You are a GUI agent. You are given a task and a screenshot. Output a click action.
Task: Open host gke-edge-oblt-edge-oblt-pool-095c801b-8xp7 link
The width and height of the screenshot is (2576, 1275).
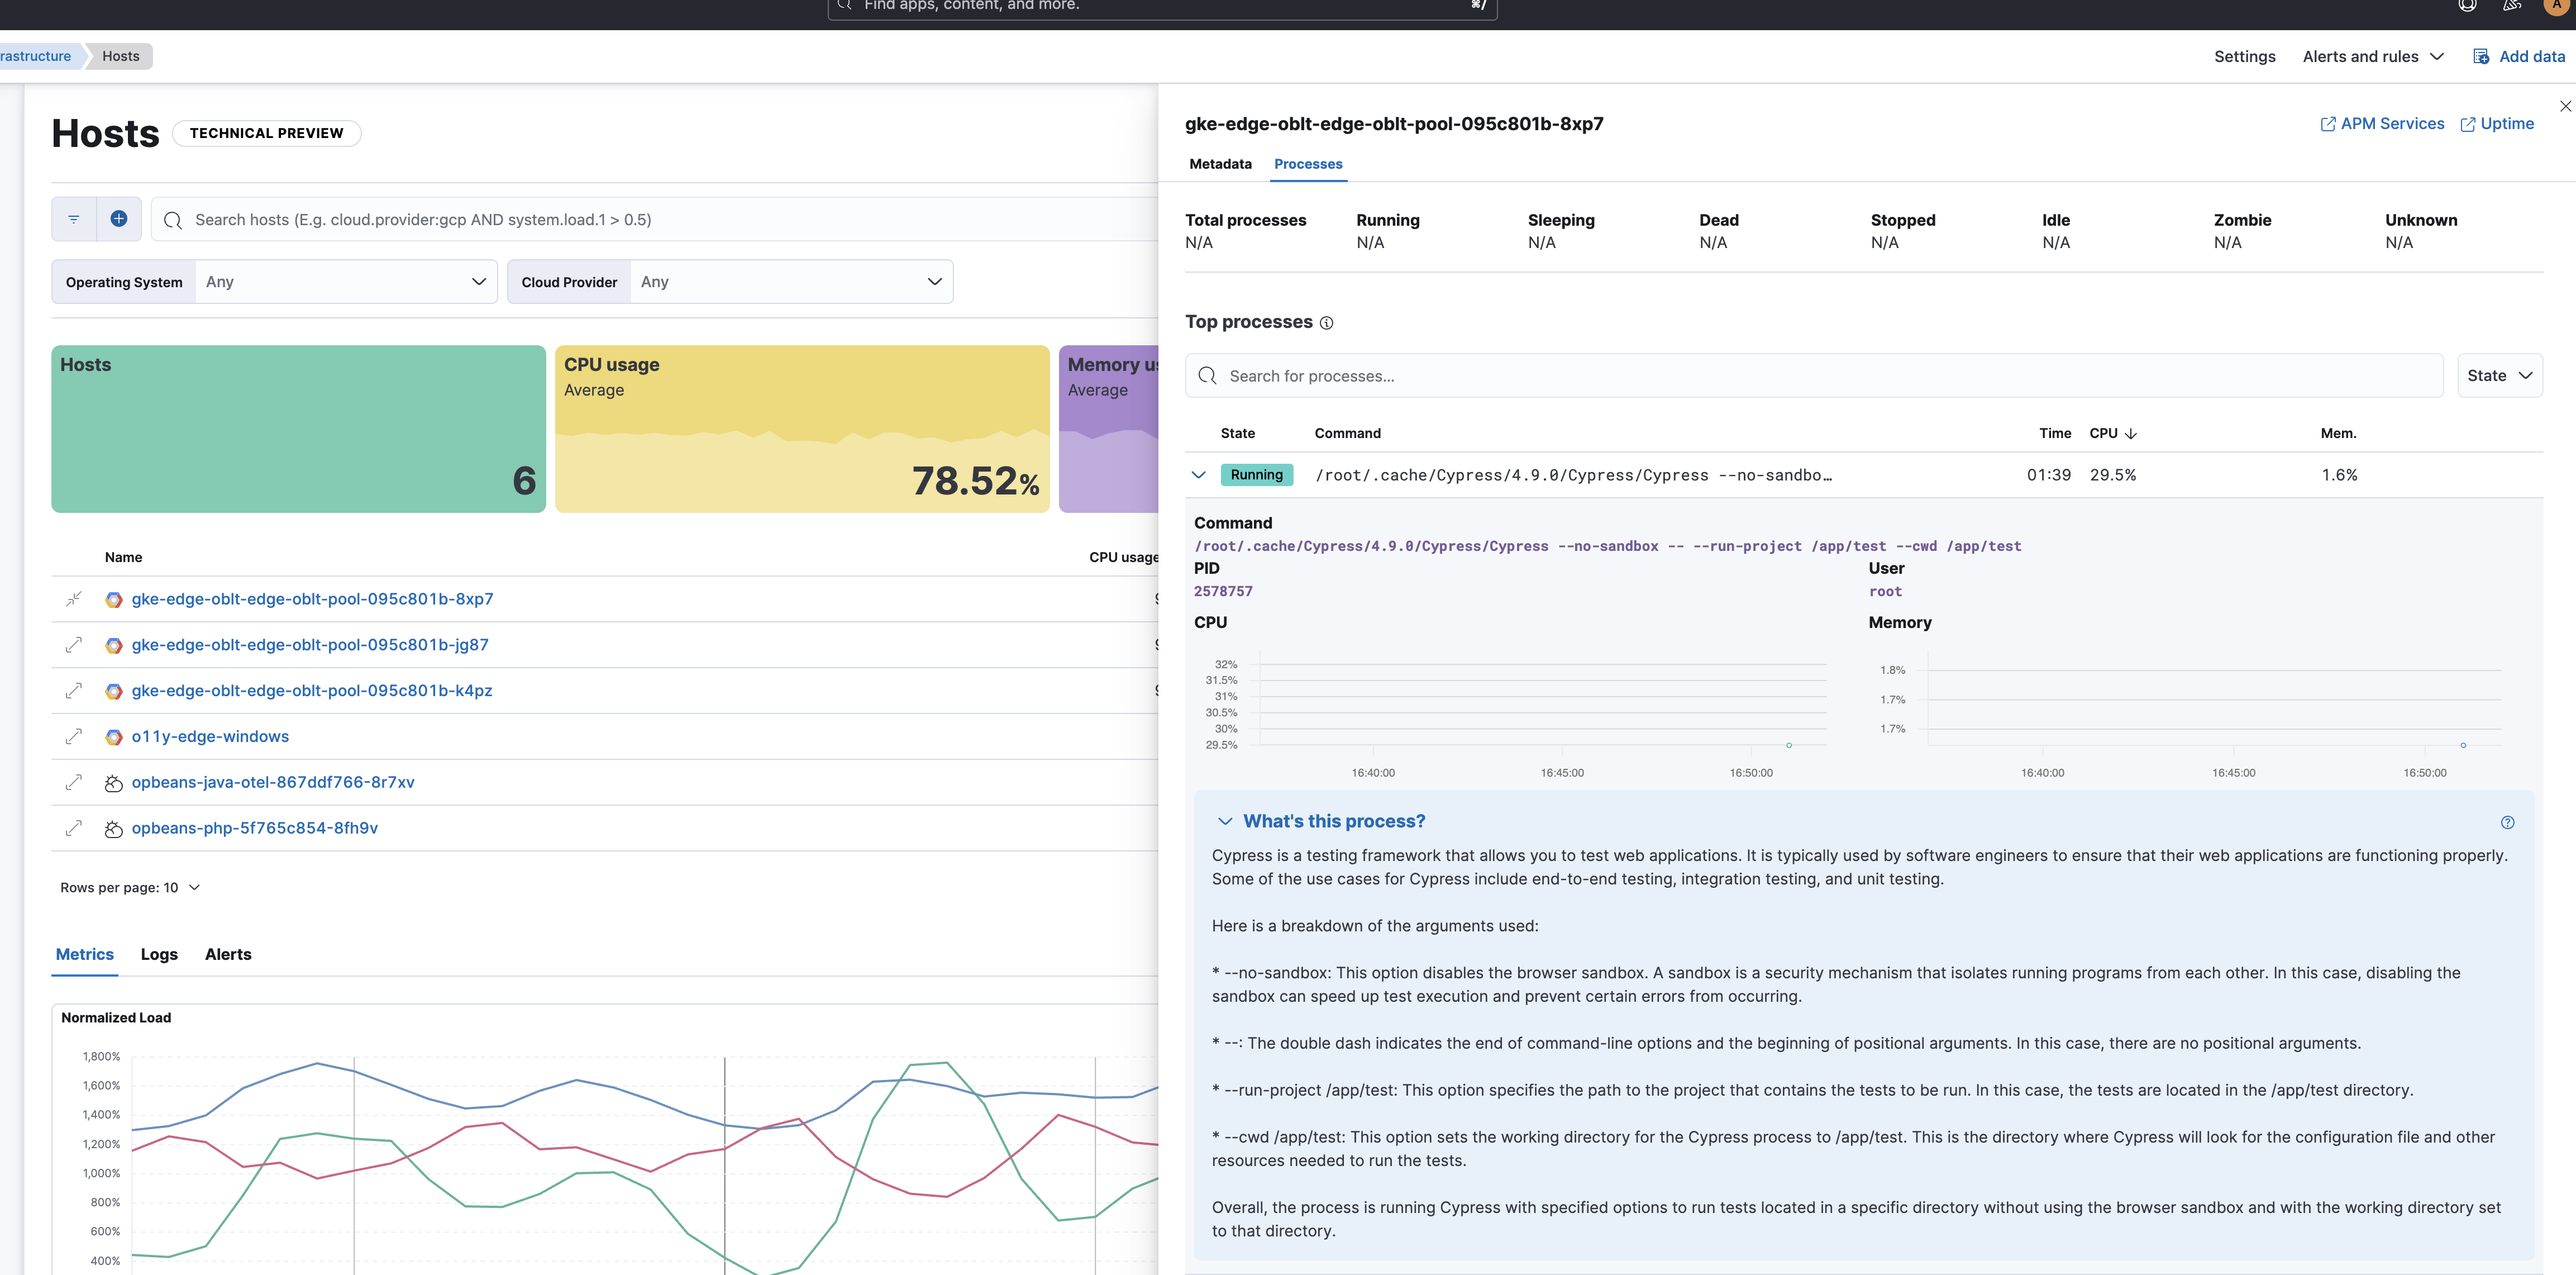312,599
